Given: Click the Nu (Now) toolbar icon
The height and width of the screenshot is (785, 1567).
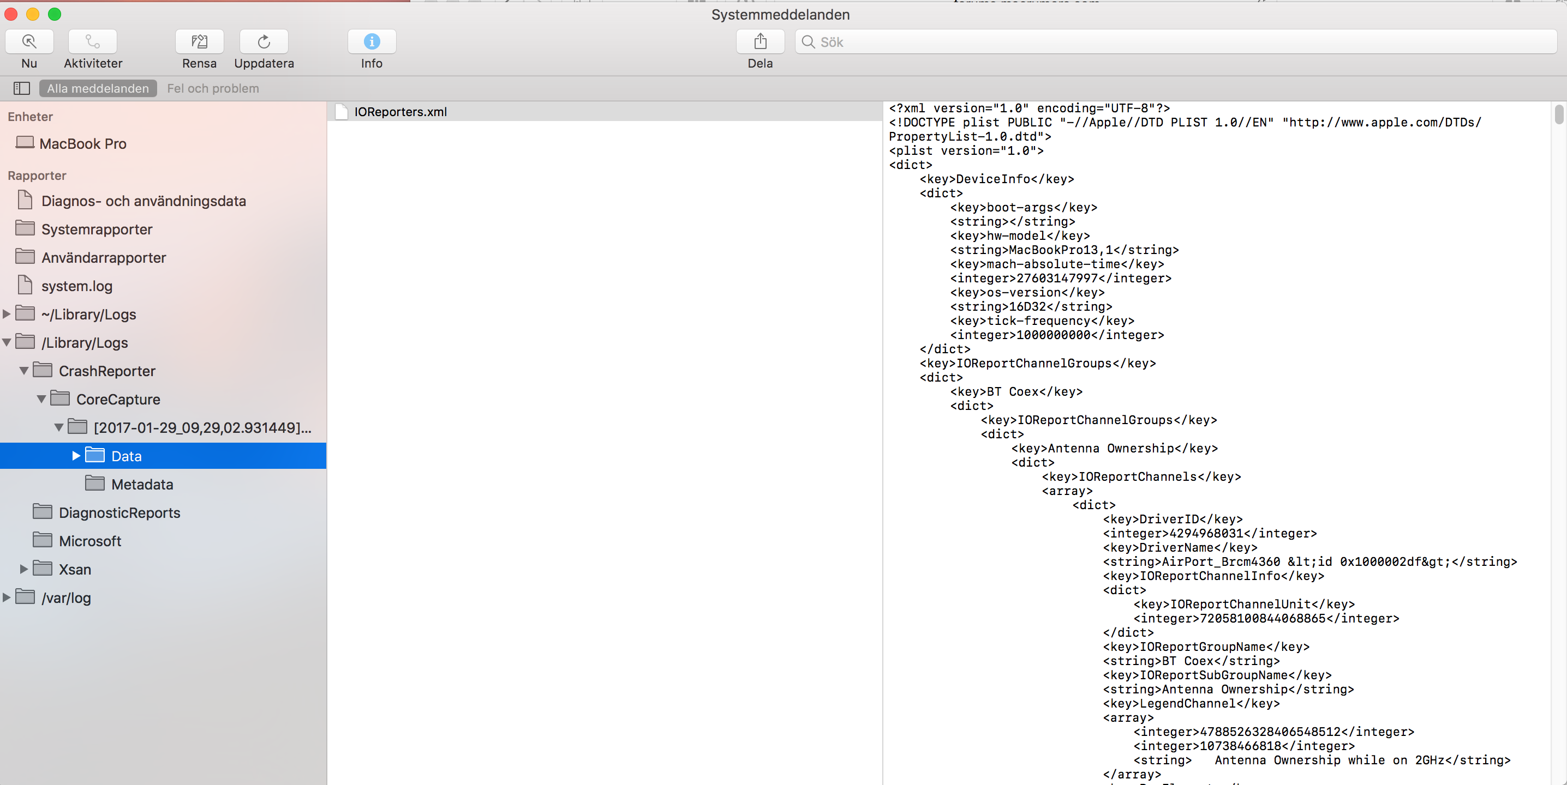Looking at the screenshot, I should [x=29, y=41].
